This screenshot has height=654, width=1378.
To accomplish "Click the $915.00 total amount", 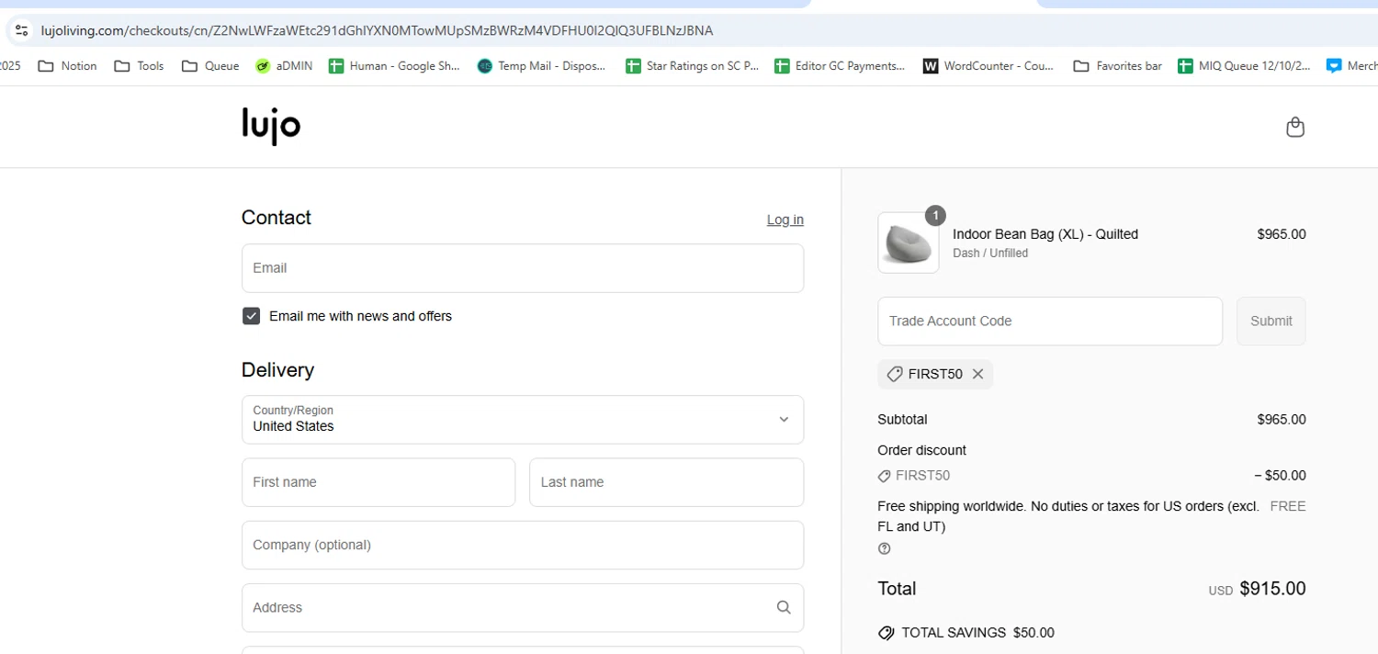I will click(x=1272, y=589).
